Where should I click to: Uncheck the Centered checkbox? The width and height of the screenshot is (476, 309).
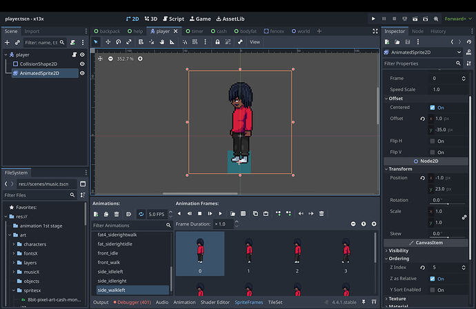click(433, 108)
